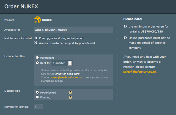The height and width of the screenshot is (115, 176).
Task: Click the Available for platforms field
Action: click(x=73, y=30)
